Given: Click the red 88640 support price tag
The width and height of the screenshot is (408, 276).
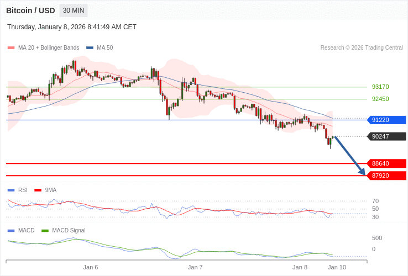Looking at the screenshot, I should (386, 163).
